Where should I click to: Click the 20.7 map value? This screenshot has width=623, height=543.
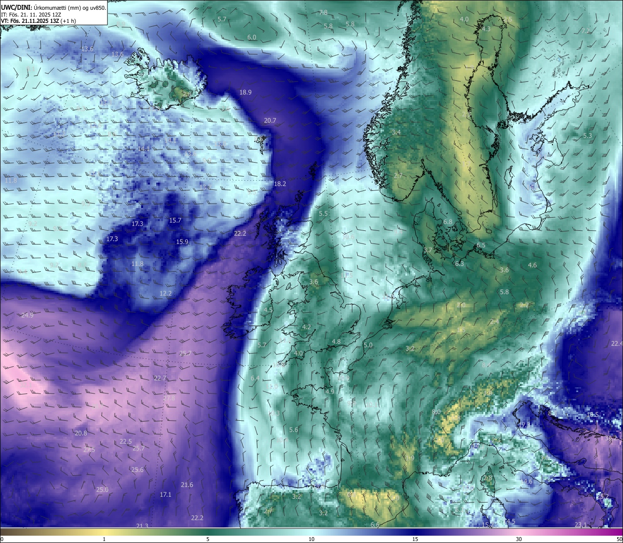pos(270,120)
